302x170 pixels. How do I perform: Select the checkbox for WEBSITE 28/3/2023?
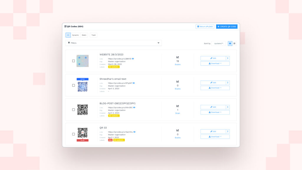pos(73,61)
